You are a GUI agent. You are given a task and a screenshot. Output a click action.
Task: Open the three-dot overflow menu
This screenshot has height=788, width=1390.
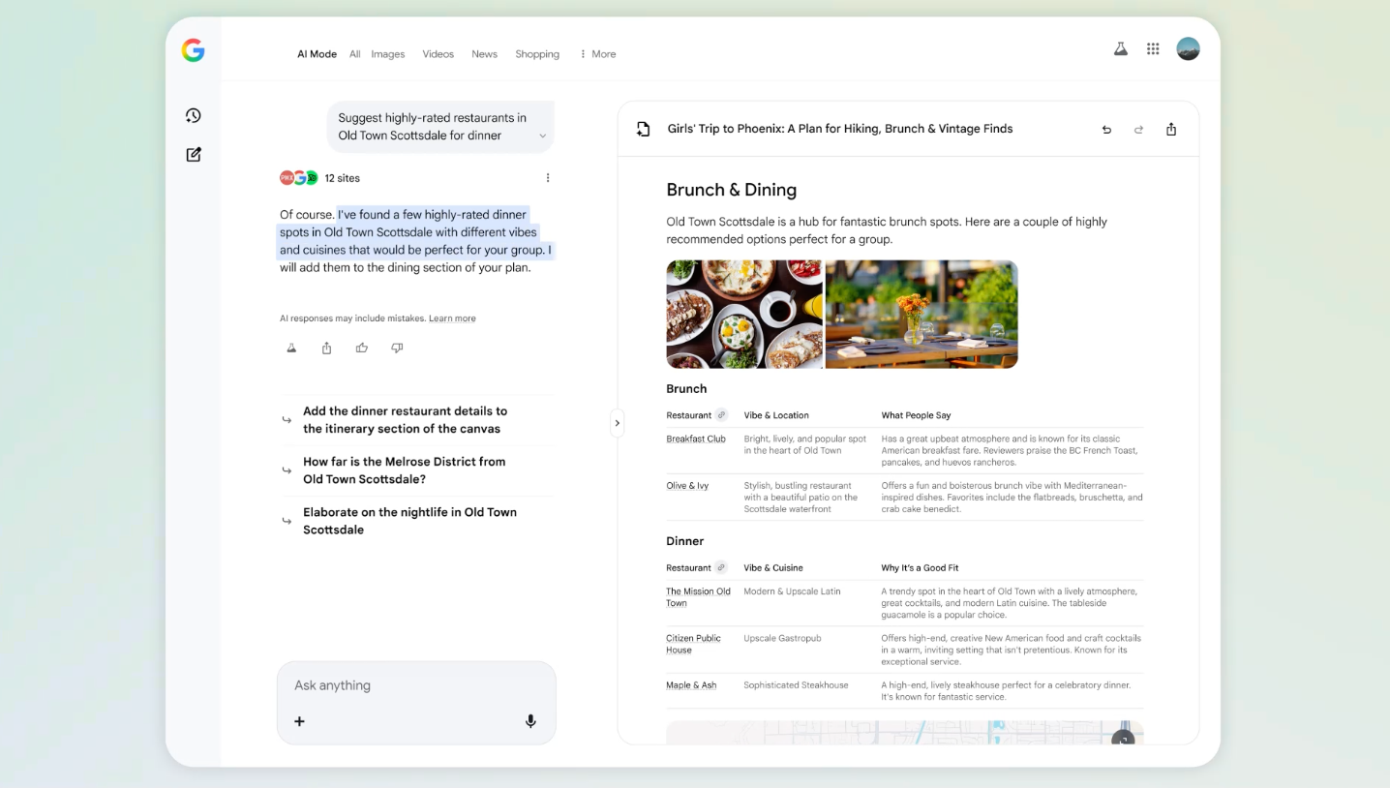coord(548,177)
